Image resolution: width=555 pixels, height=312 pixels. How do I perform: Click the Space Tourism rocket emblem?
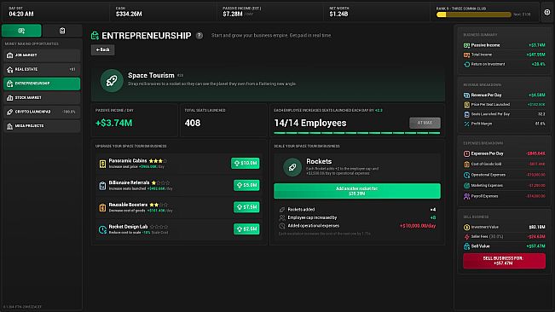[112, 81]
